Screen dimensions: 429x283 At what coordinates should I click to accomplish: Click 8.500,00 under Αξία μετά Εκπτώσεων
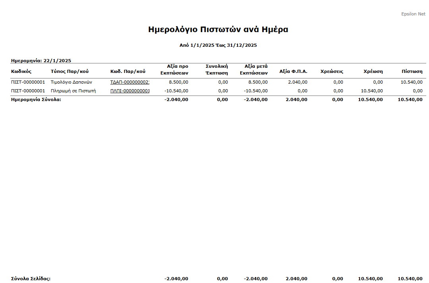(258, 82)
